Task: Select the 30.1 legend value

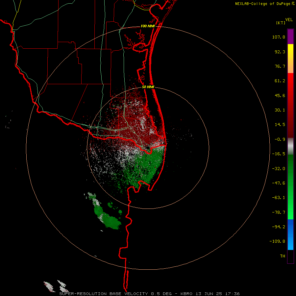Action: coord(280,110)
